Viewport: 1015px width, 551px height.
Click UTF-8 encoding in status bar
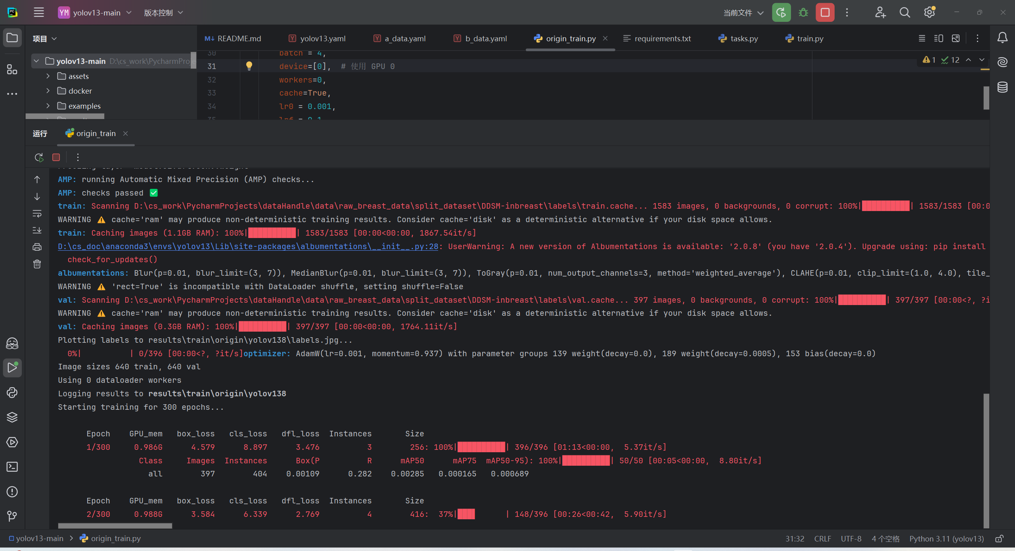851,539
